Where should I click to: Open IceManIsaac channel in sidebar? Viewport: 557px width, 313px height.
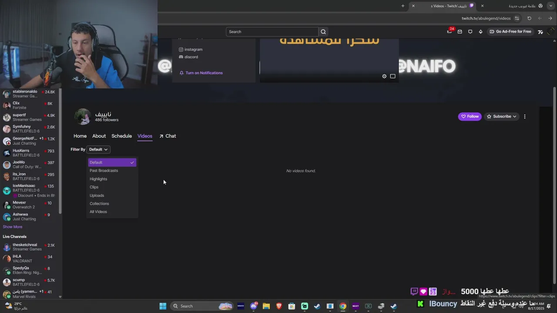[x=30, y=190]
